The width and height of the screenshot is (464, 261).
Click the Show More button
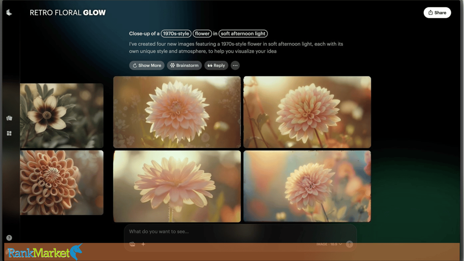(x=147, y=65)
